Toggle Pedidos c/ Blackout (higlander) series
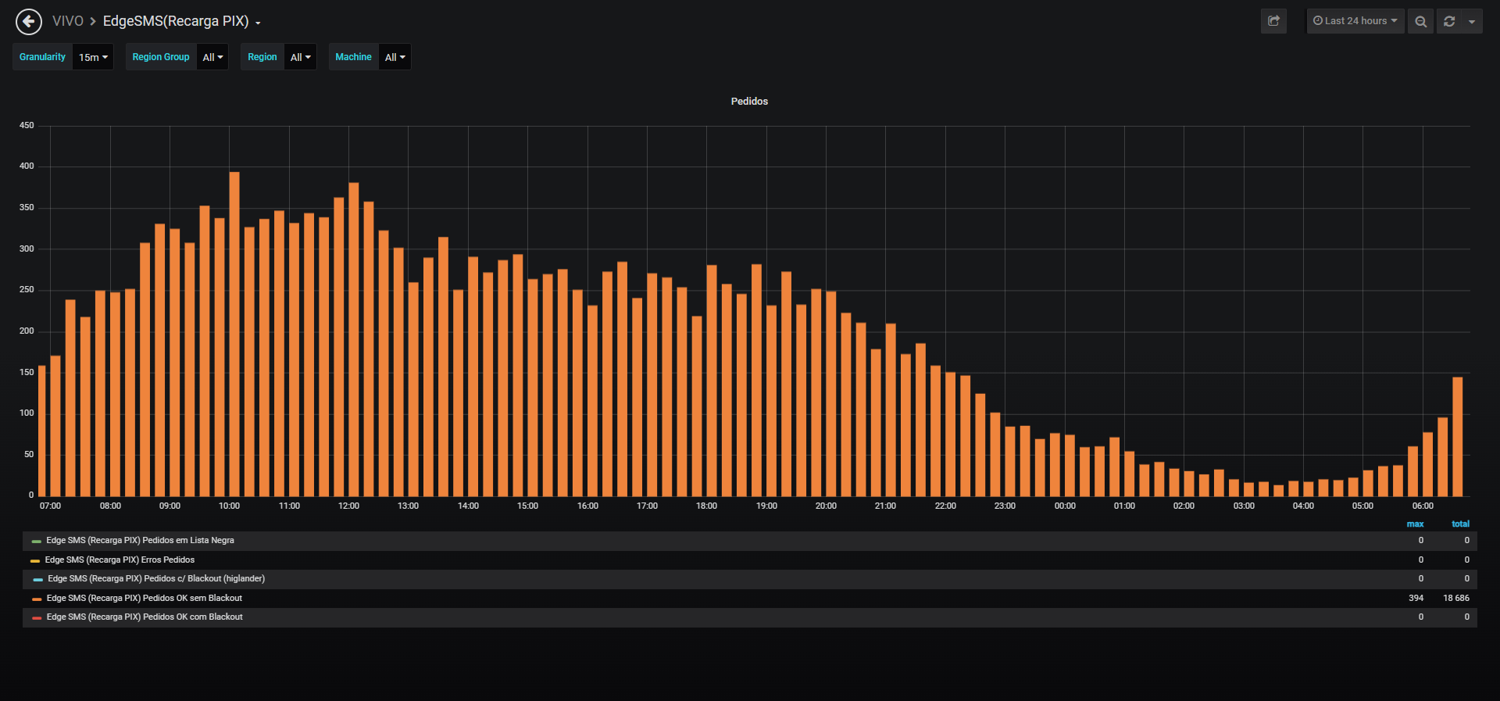 click(156, 578)
